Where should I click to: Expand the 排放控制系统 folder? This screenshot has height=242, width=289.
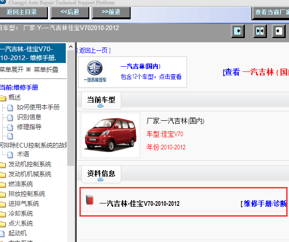pyautogui.click(x=27, y=194)
